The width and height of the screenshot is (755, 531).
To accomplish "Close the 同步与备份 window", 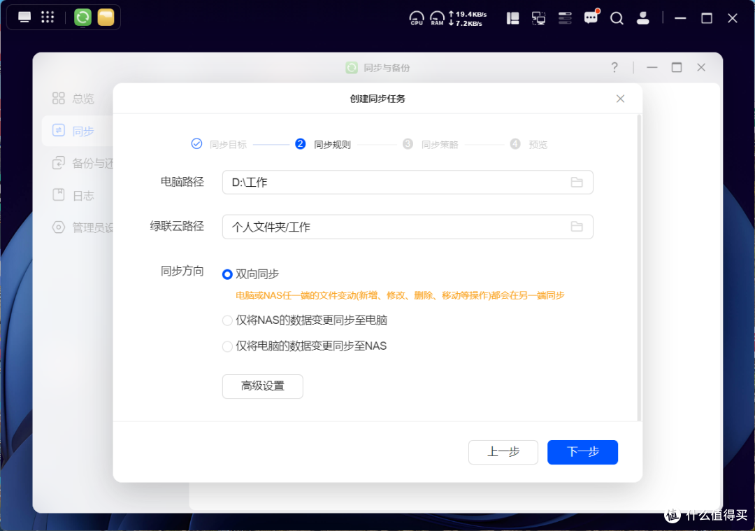I will pyautogui.click(x=701, y=67).
